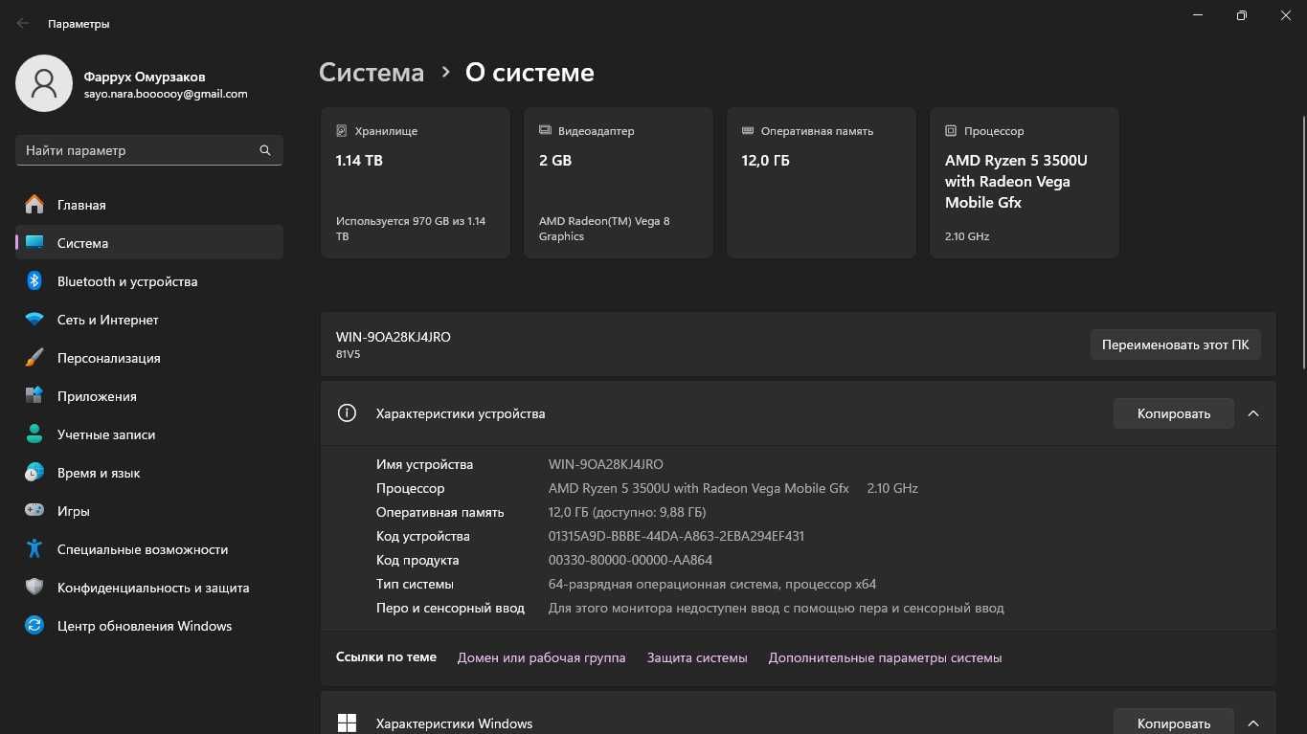Open the Время и язык globe icon

tap(34, 473)
